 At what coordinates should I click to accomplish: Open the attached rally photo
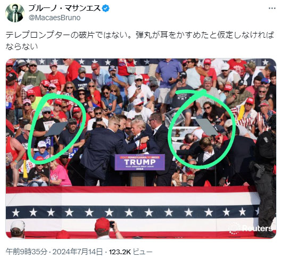(x=141, y=148)
